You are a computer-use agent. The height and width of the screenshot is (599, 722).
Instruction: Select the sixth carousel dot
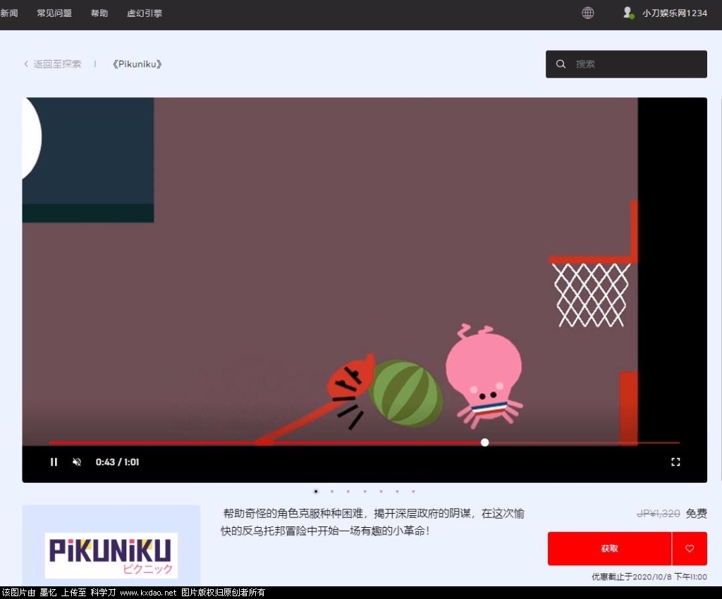(x=397, y=491)
